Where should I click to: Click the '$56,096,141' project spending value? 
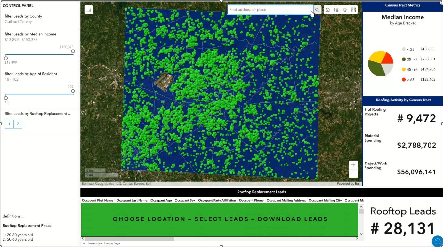(x=416, y=172)
